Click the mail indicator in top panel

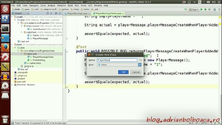click(208, 2)
